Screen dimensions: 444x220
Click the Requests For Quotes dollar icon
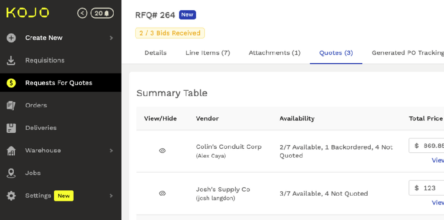[12, 83]
